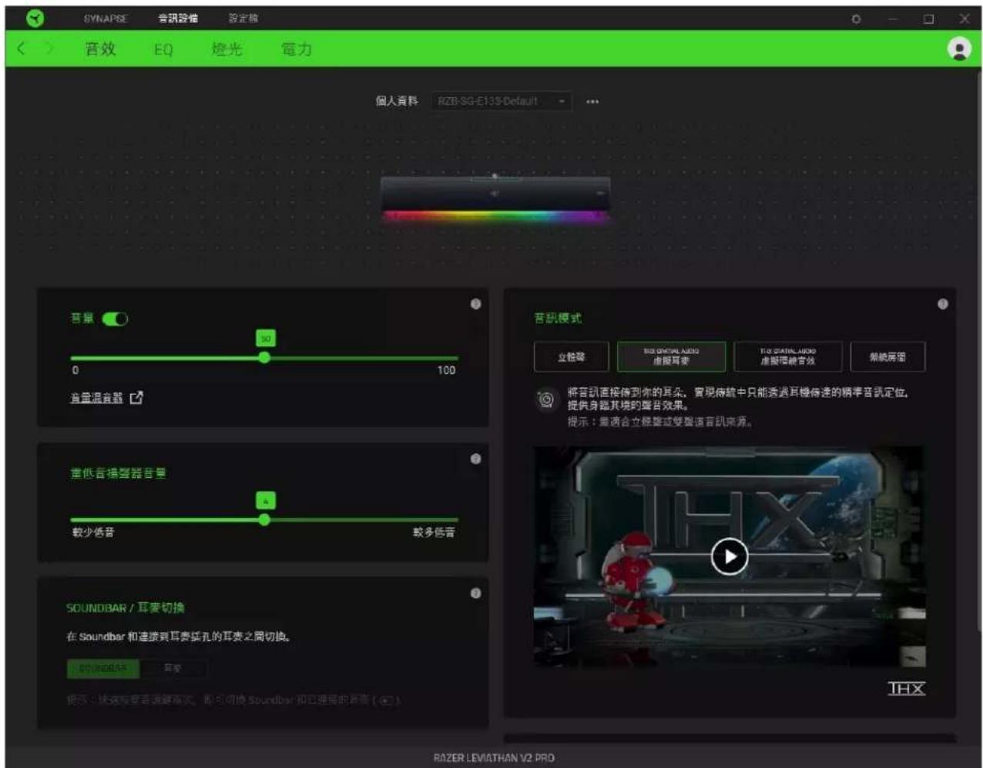This screenshot has height=768, width=983.
Task: Minimize the Synapse window
Action: (893, 18)
